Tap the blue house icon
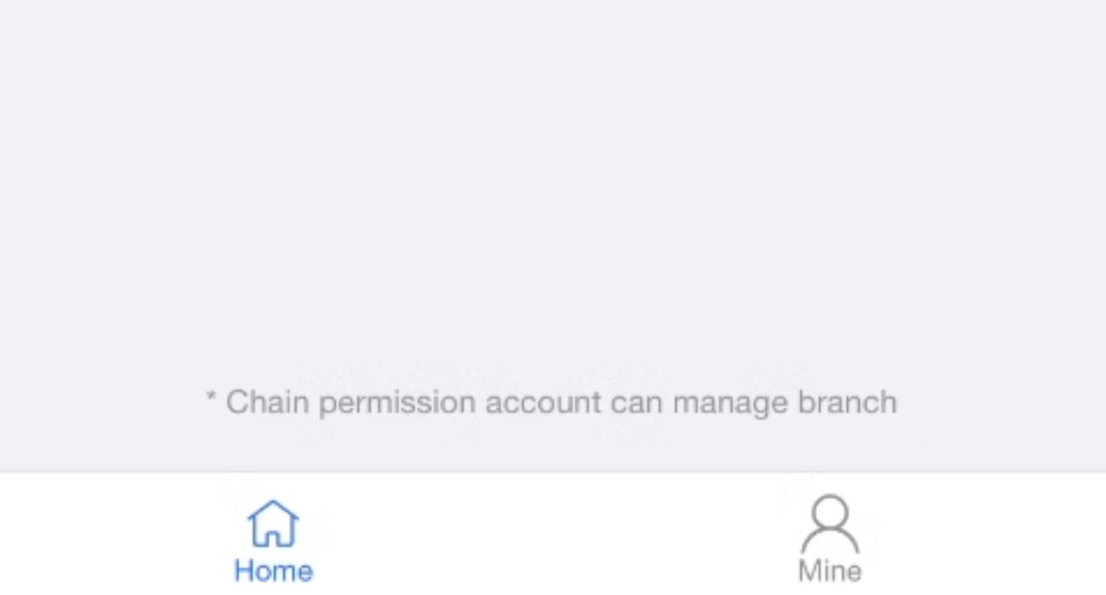The image size is (1106, 595). click(274, 524)
